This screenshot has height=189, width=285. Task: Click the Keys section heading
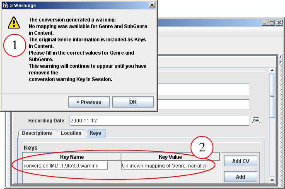pyautogui.click(x=31, y=148)
